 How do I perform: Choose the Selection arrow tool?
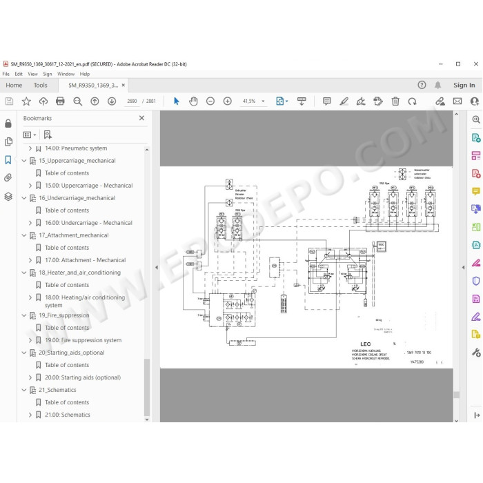click(x=176, y=101)
